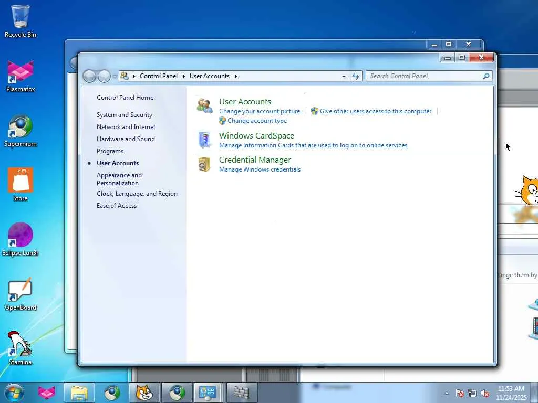Open the Stamina desktop shortcut

click(20, 348)
